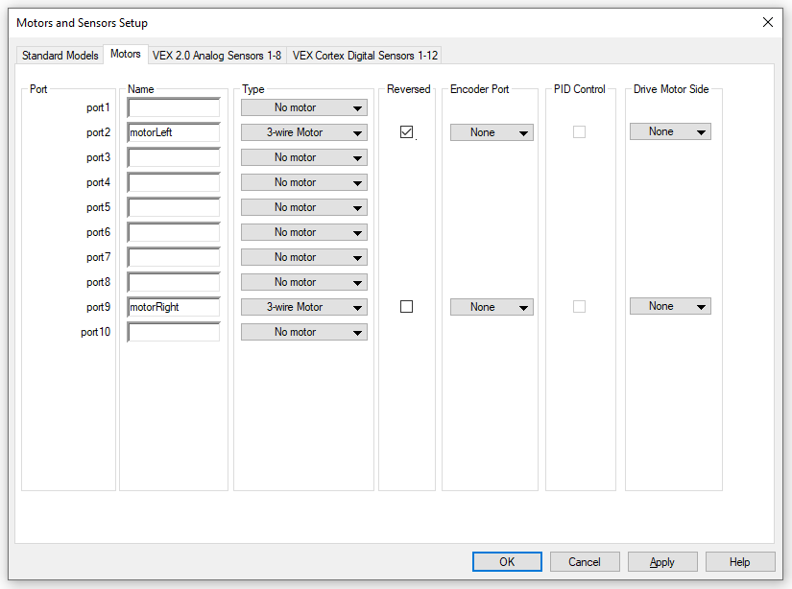Click the port2 label text
Viewport: 792px width, 589px height.
pyautogui.click(x=98, y=132)
